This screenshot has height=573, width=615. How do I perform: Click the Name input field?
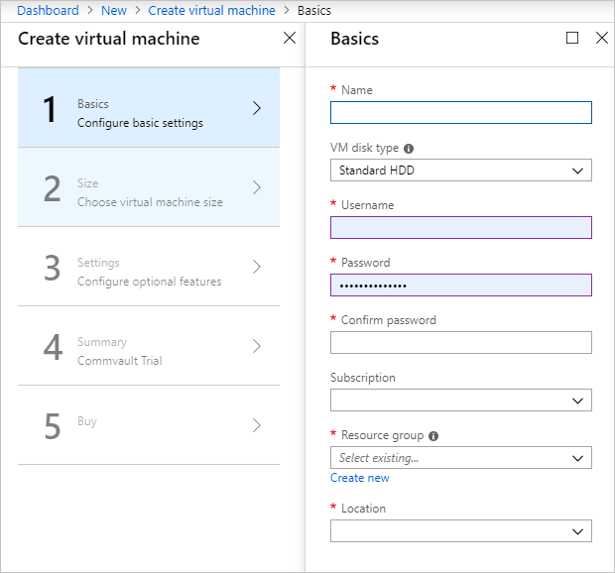pos(460,112)
